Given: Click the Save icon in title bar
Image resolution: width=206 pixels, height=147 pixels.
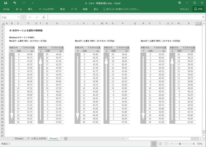Looking at the screenshot, I should (6, 3).
